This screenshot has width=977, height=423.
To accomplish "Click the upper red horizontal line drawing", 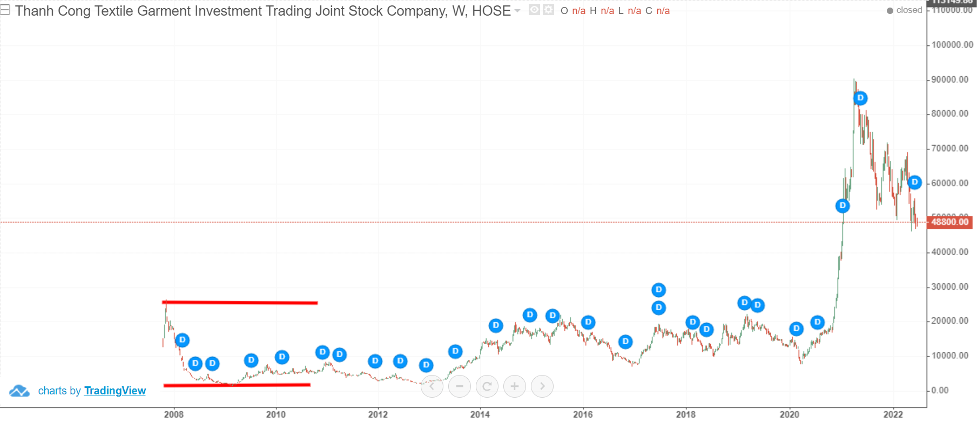I will (x=240, y=303).
